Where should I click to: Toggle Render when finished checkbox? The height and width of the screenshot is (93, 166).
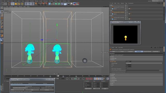coord(29,88)
